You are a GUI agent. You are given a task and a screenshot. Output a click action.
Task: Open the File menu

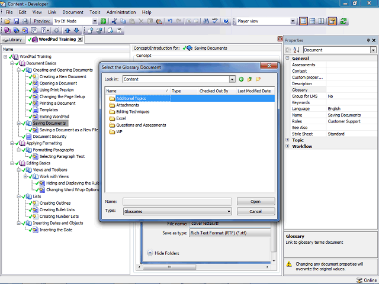(x=9, y=12)
